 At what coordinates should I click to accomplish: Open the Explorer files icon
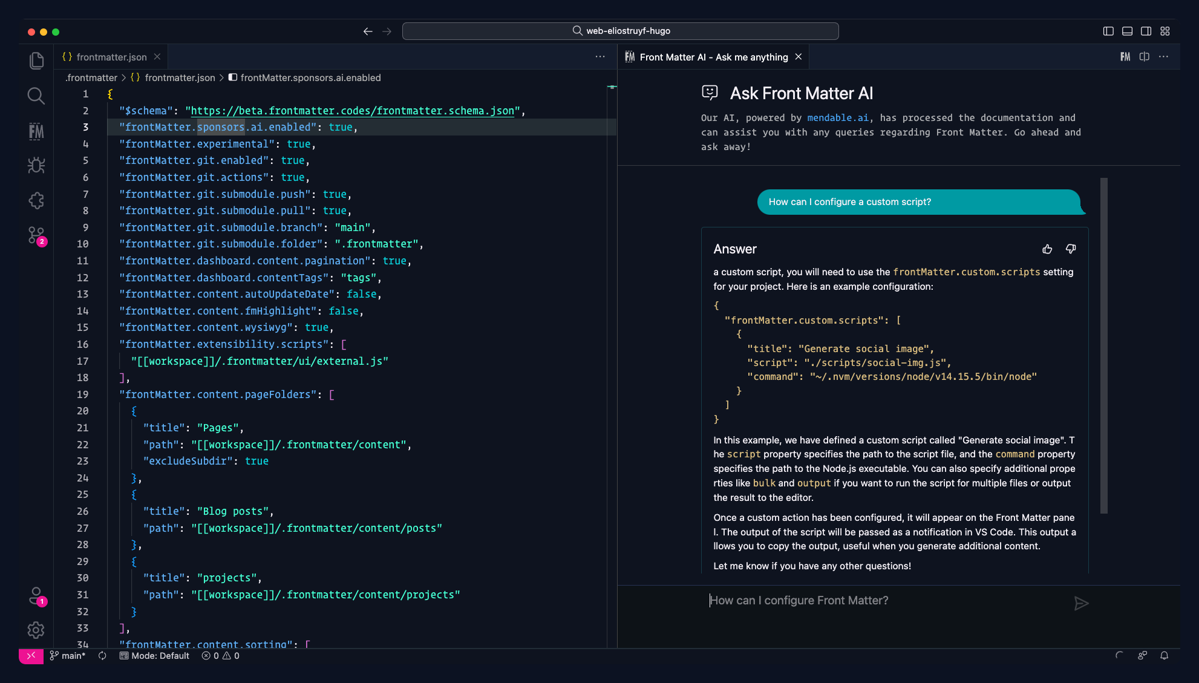[36, 60]
